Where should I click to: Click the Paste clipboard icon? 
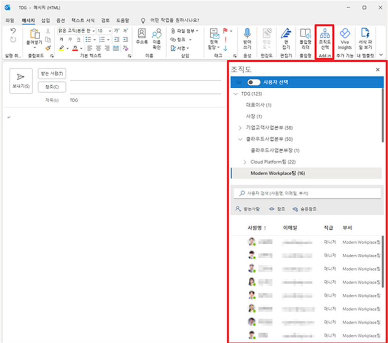coord(35,34)
